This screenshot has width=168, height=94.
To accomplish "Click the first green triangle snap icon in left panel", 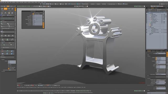I will [3, 40].
